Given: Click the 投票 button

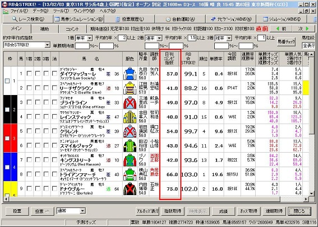Looking at the screenshot, I should (17, 211).
